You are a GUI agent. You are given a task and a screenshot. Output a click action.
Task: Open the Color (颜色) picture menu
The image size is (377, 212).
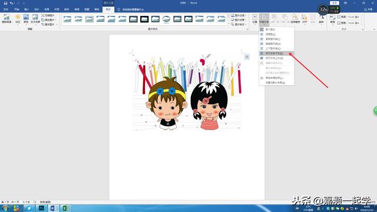point(26,19)
